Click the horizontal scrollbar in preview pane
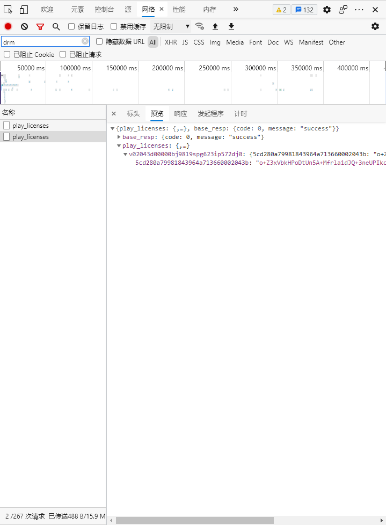386x525 pixels. (x=194, y=520)
